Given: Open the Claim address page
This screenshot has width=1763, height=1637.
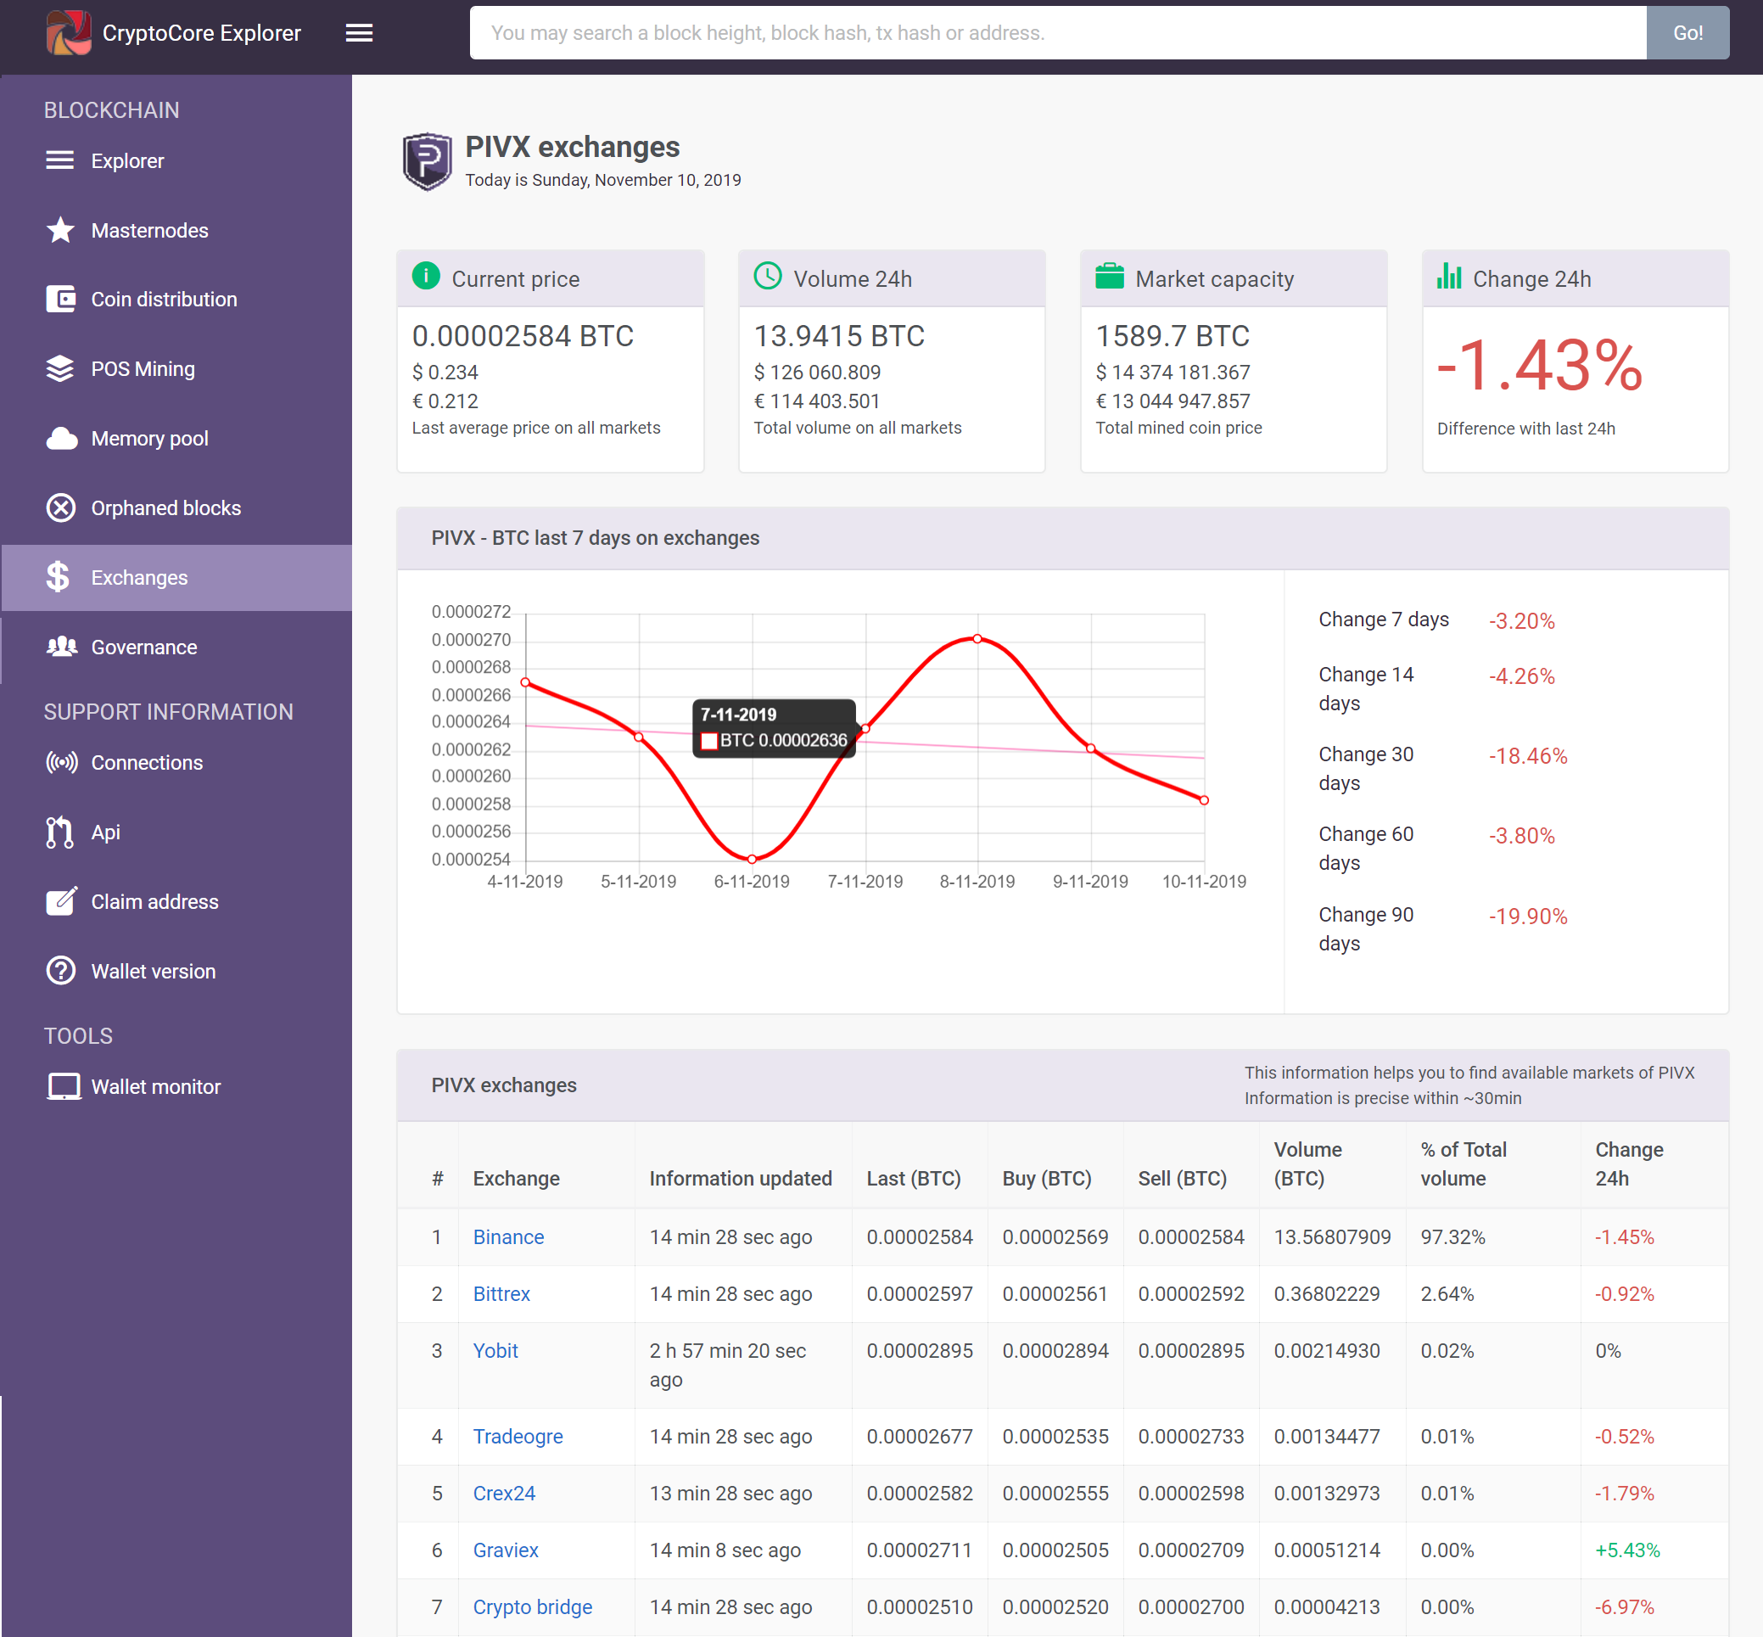Looking at the screenshot, I should coord(176,901).
